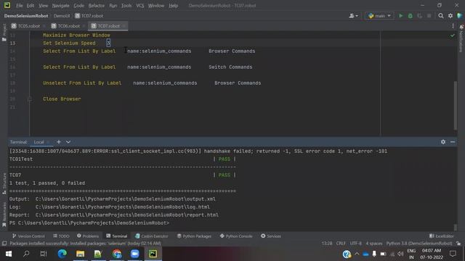The image size is (465, 261).
Task: Open the Run menu
Action: [x=113, y=5]
